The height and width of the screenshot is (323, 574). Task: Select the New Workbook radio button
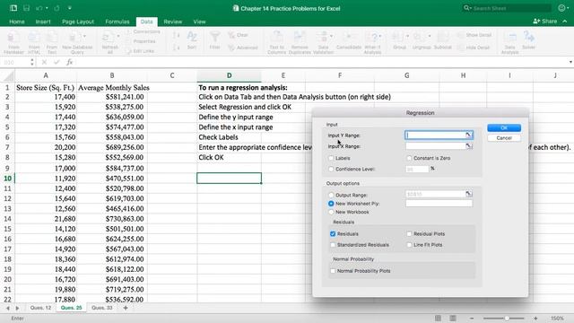click(331, 212)
